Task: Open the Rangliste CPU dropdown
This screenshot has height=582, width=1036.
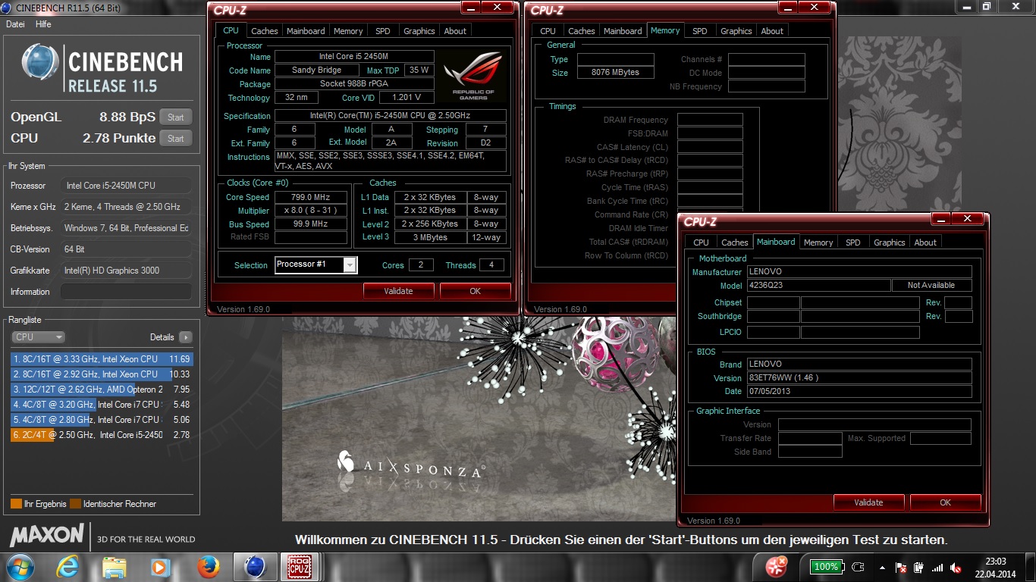Action: pos(38,337)
